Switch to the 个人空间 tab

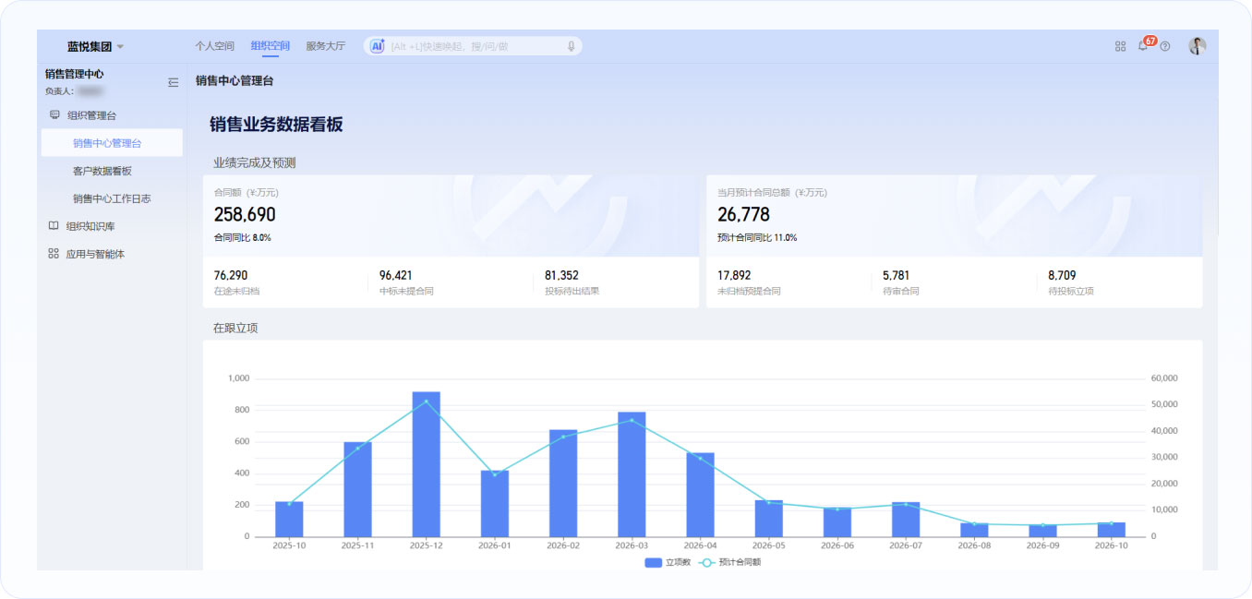point(214,46)
